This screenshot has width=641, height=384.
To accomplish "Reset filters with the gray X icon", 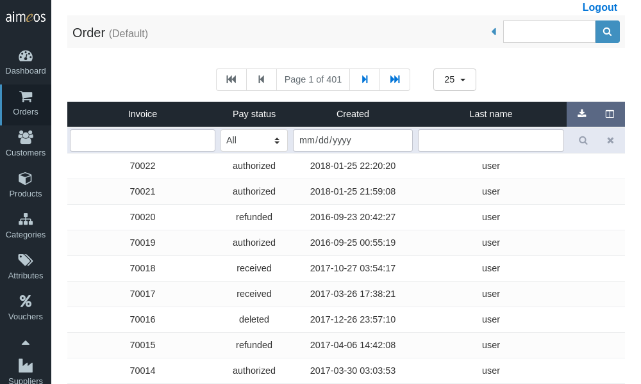I will point(610,140).
